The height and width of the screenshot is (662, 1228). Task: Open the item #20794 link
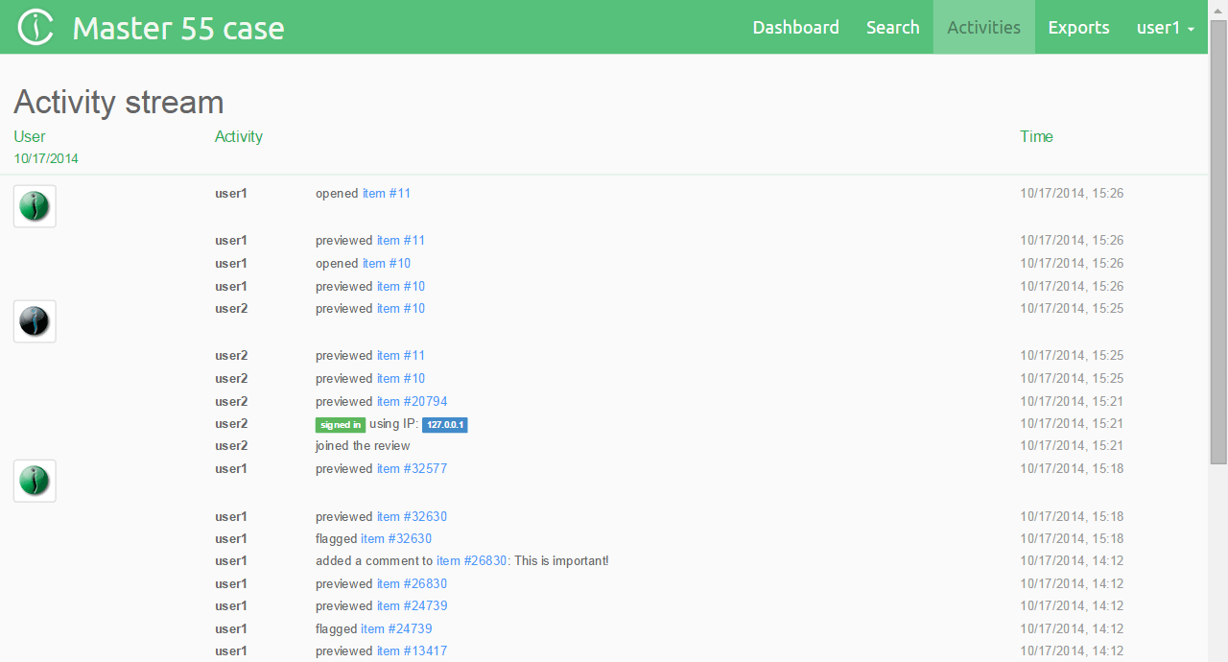412,402
